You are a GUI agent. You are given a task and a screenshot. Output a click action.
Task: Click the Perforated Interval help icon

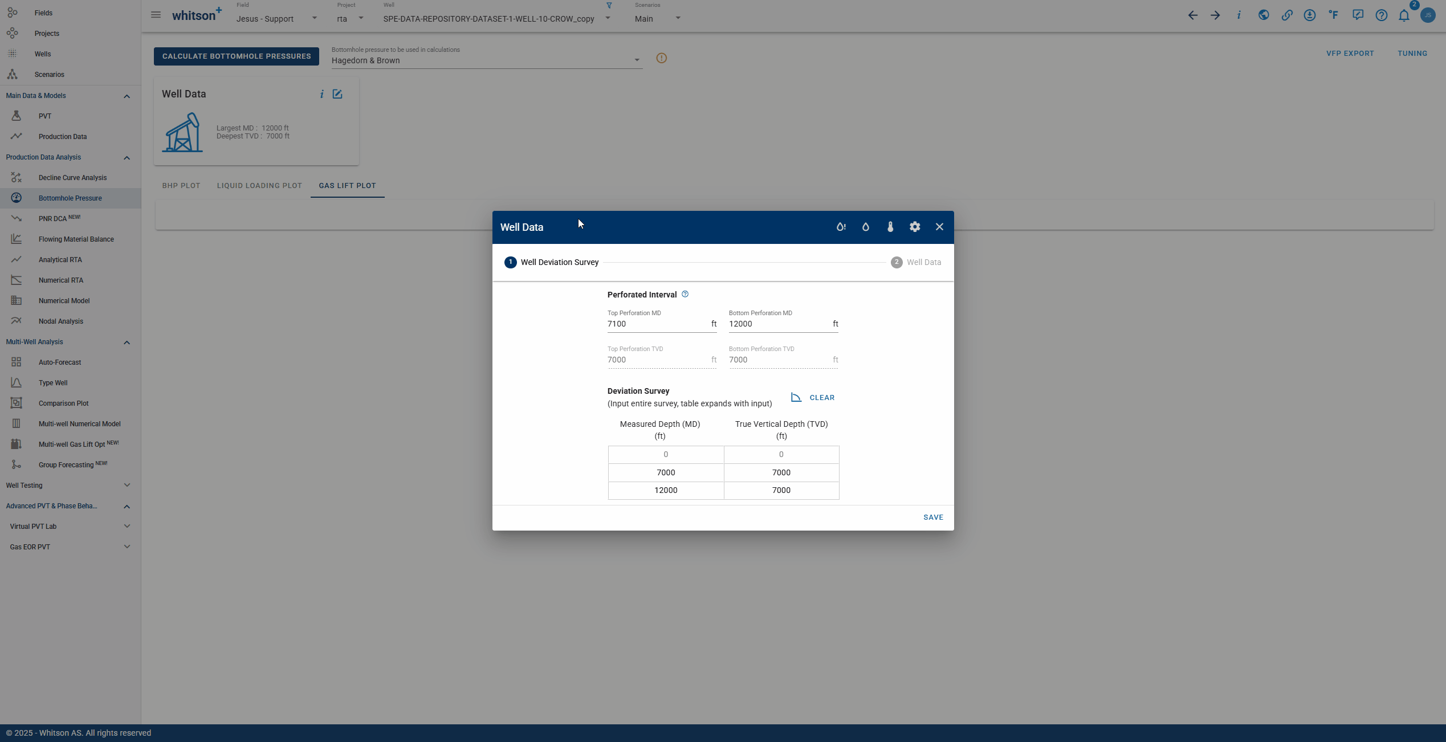coord(685,294)
